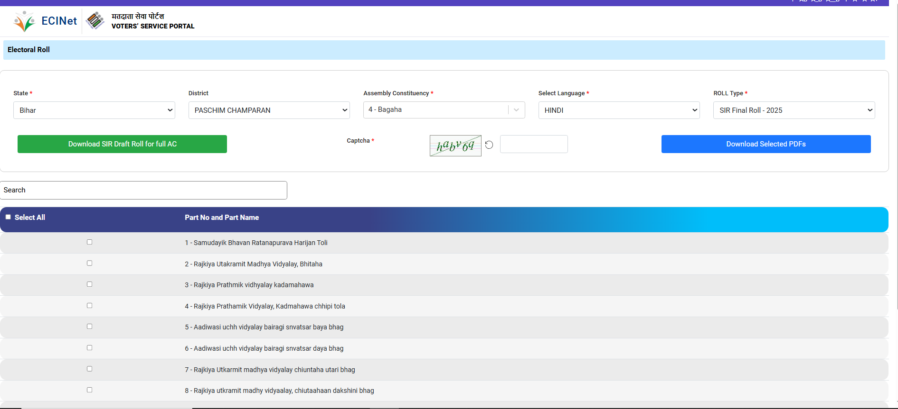Open the District dropdown showing Paschim Champaran
The image size is (898, 409).
[269, 110]
